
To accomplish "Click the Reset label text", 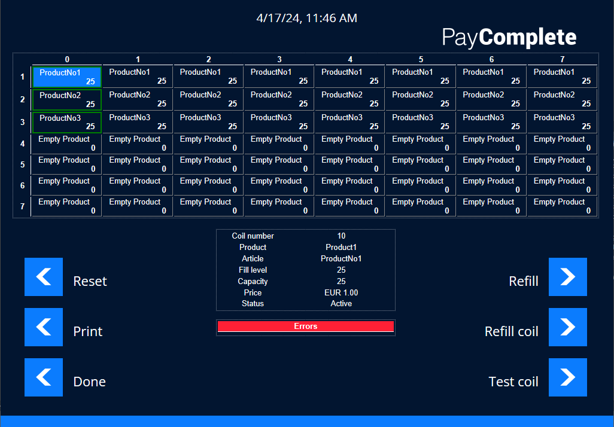I will (x=90, y=281).
